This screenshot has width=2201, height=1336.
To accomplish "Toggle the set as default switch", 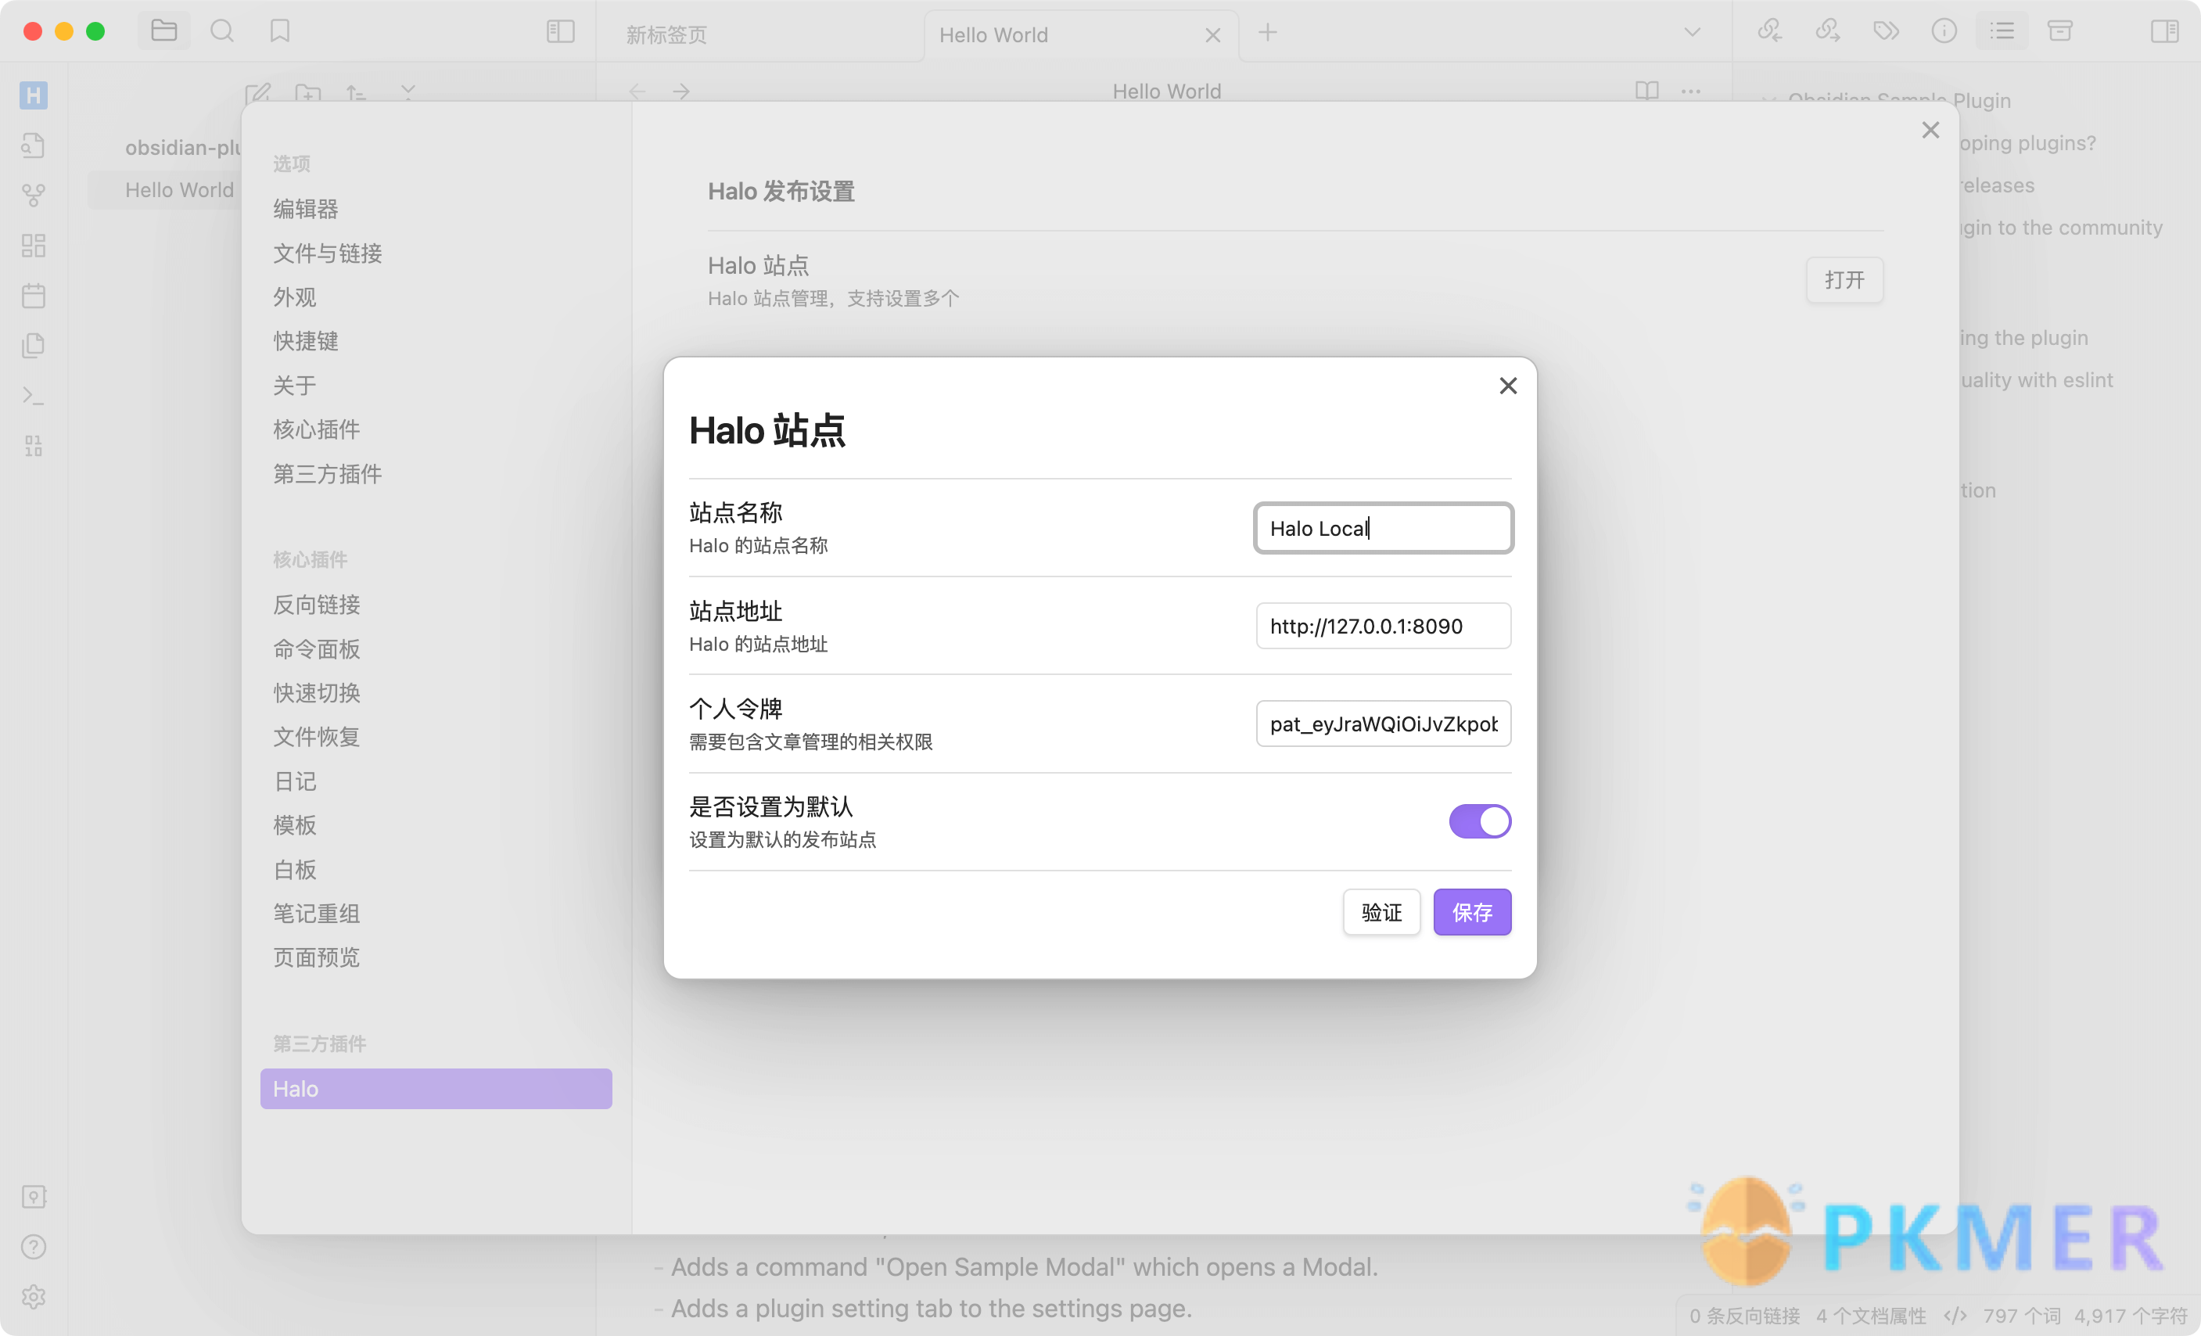I will pyautogui.click(x=1479, y=821).
